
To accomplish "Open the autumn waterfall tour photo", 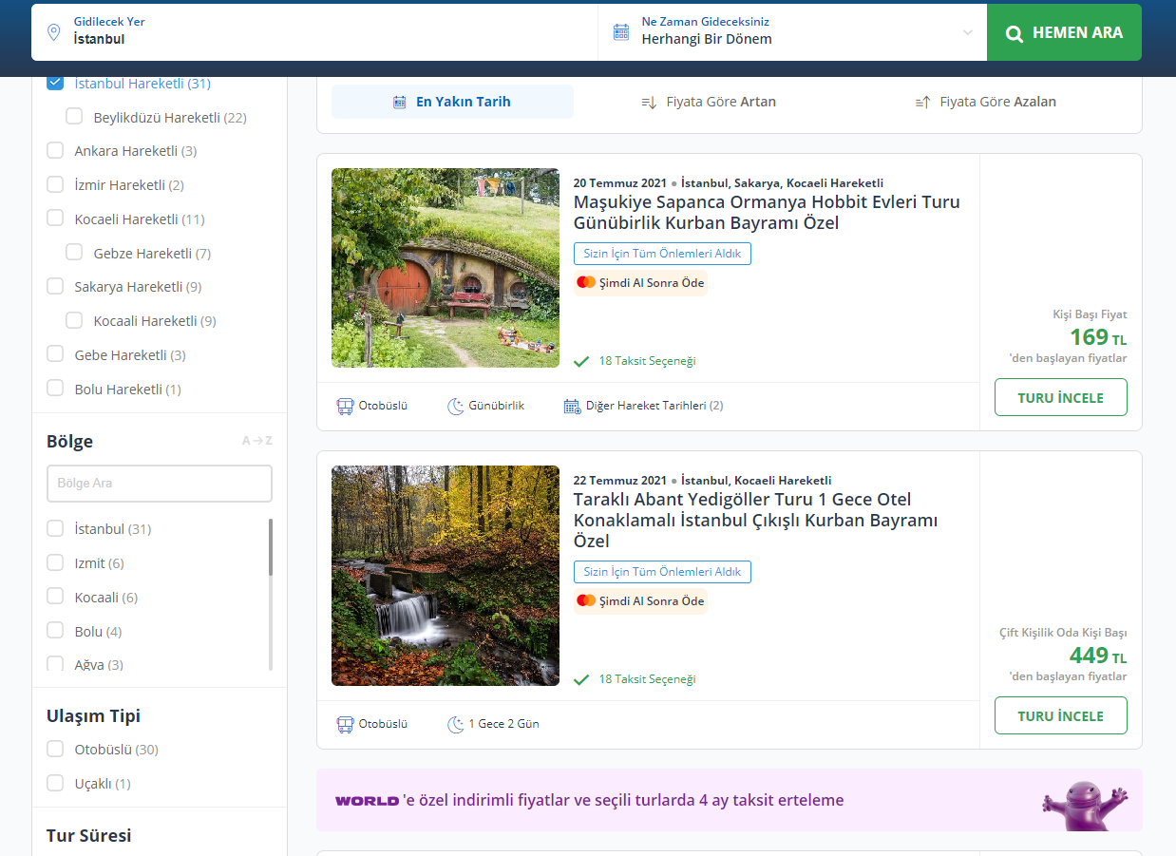I will point(446,576).
